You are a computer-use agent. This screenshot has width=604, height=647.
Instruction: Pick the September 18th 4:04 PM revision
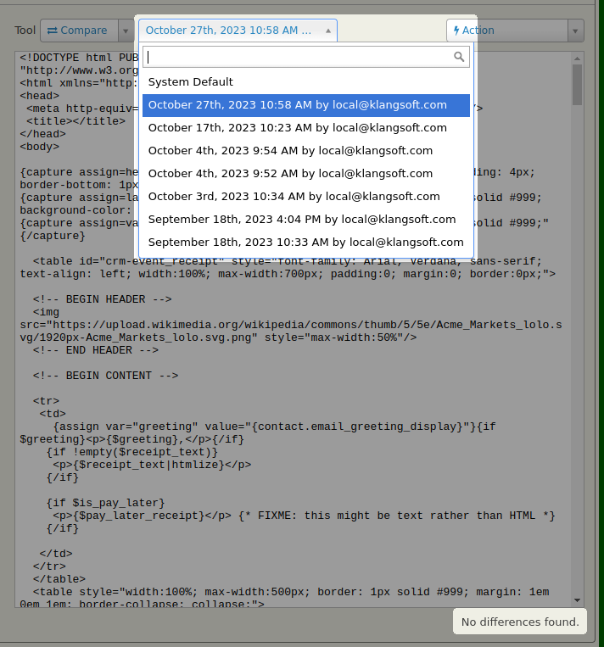coord(305,220)
